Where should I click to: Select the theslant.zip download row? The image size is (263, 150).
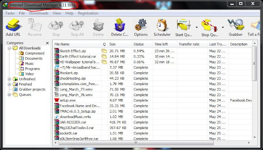pos(152,73)
